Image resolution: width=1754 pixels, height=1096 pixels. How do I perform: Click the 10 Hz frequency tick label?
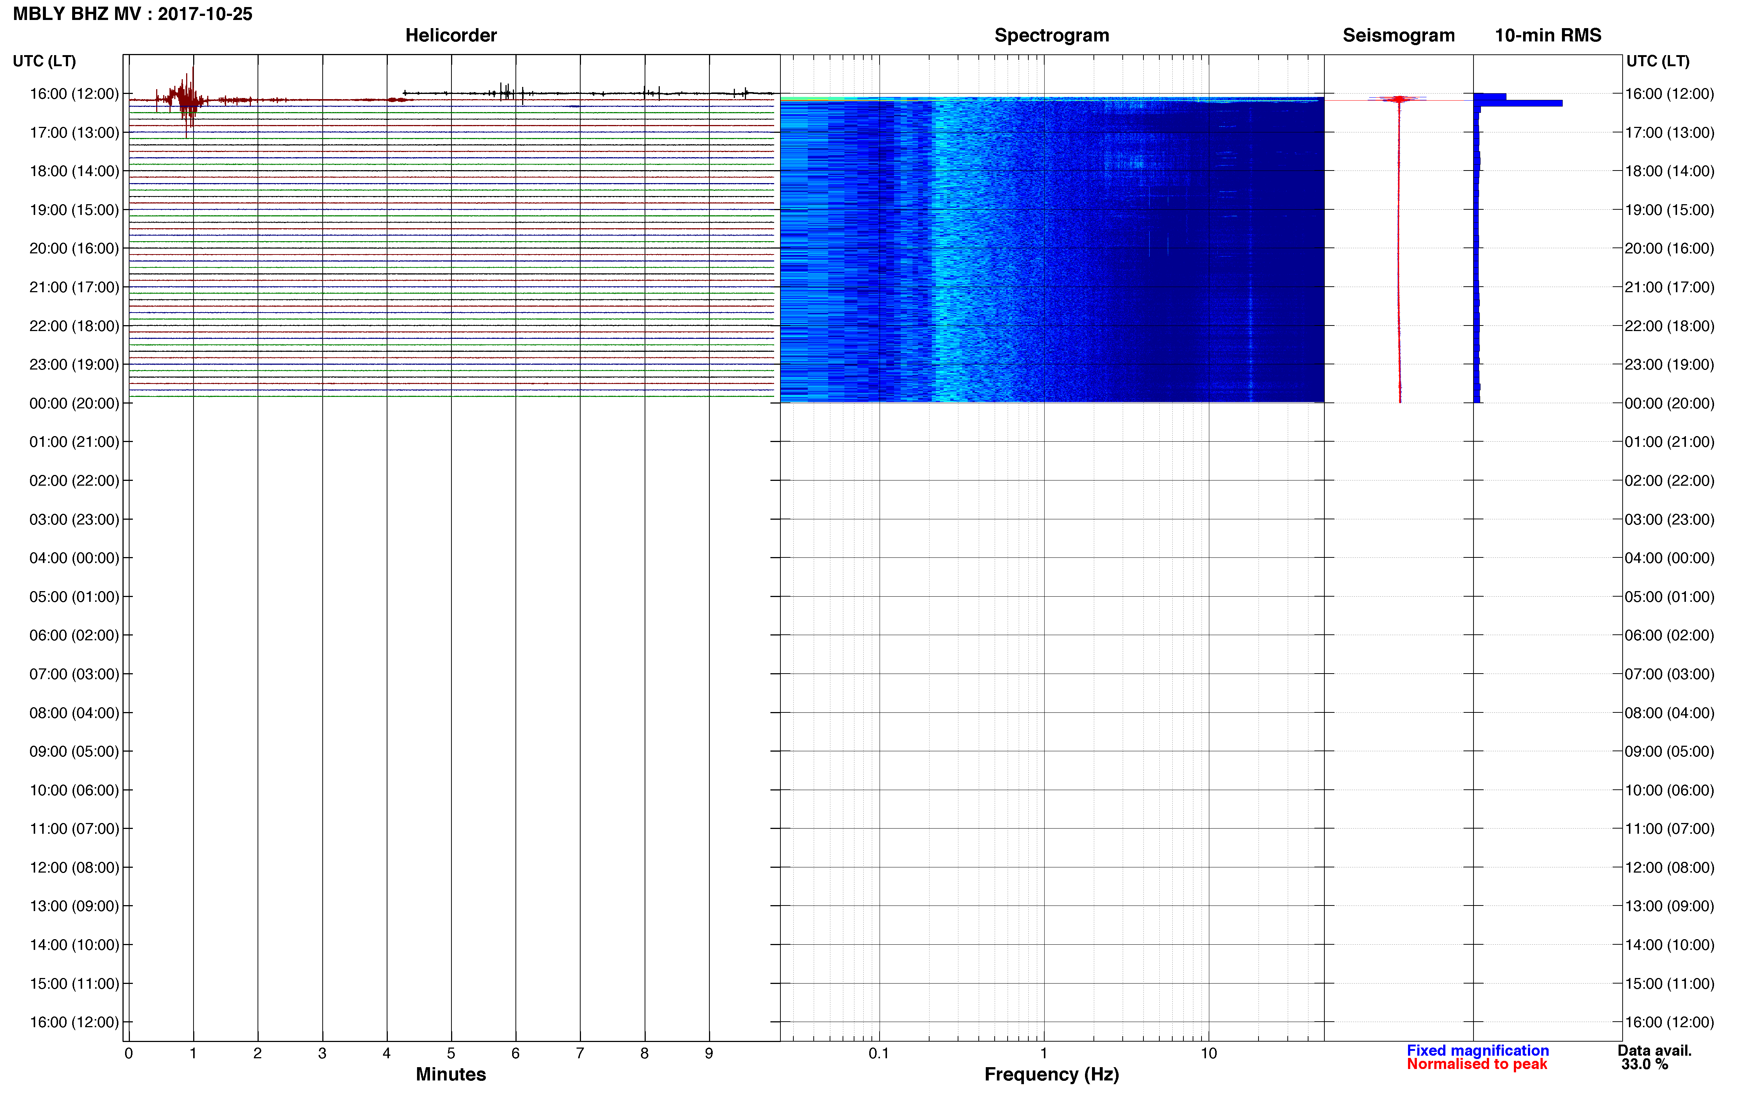(x=1209, y=1054)
